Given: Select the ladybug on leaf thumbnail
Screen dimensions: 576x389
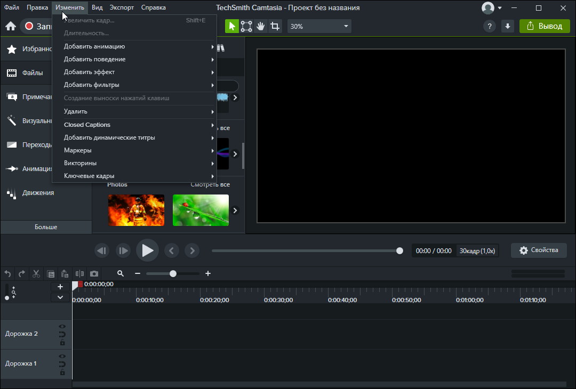Looking at the screenshot, I should tap(201, 210).
